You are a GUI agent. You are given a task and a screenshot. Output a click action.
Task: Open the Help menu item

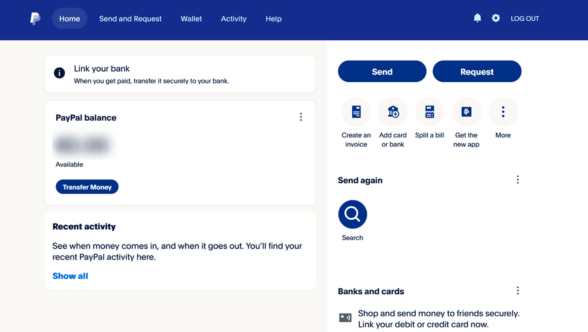[x=273, y=19]
